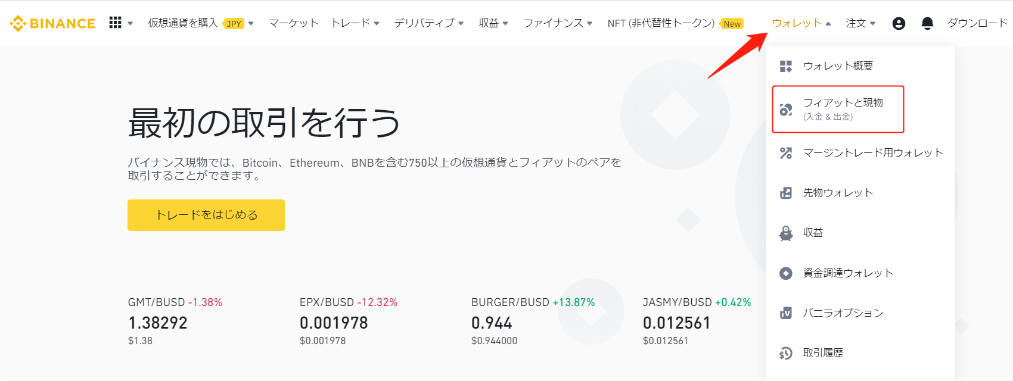
Task: Click the 最初の取引を行う heading
Action: pyautogui.click(x=264, y=123)
